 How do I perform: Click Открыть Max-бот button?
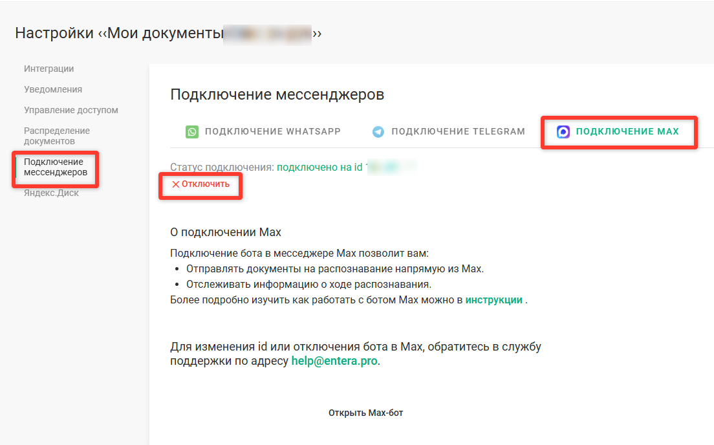pos(365,413)
